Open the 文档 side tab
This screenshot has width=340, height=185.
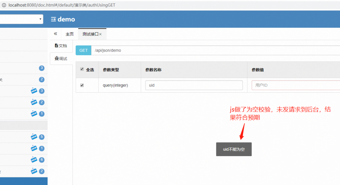(61, 45)
